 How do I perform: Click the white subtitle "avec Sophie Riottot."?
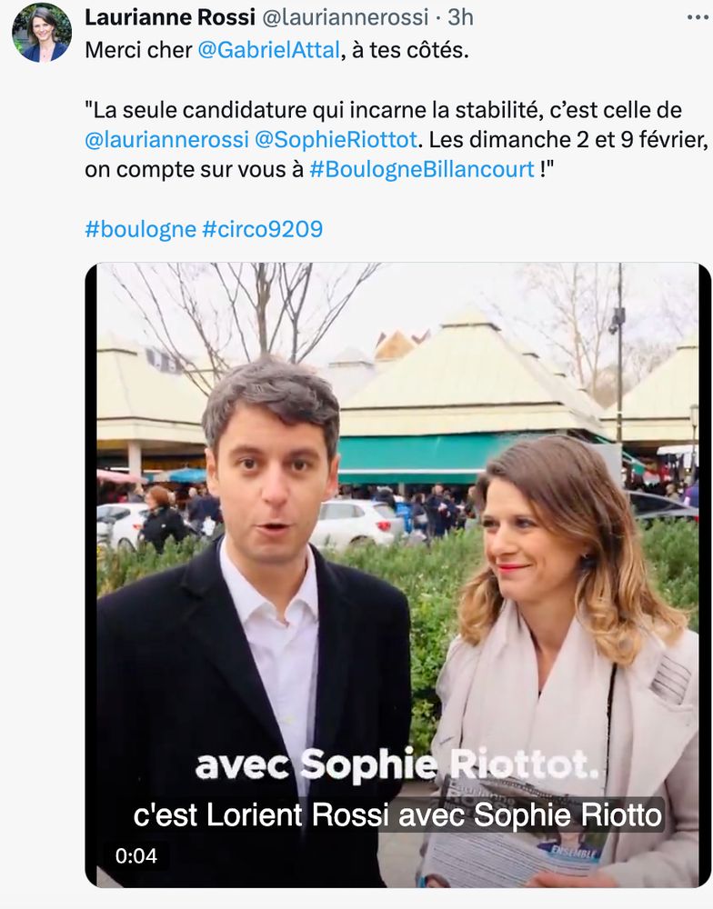pyautogui.click(x=397, y=765)
